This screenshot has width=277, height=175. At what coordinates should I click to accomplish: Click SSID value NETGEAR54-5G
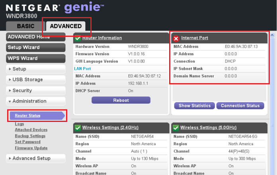click(x=243, y=137)
